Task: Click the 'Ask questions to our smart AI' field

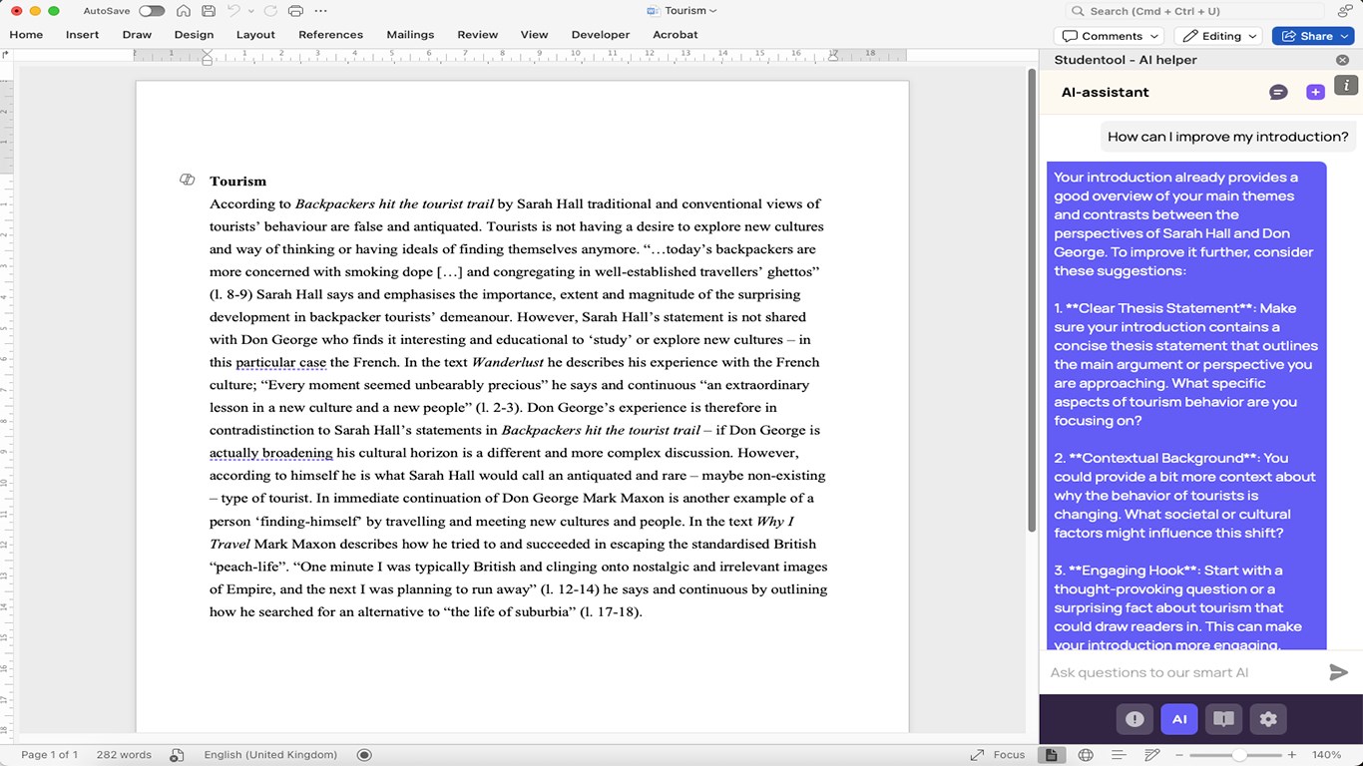Action: point(1184,672)
